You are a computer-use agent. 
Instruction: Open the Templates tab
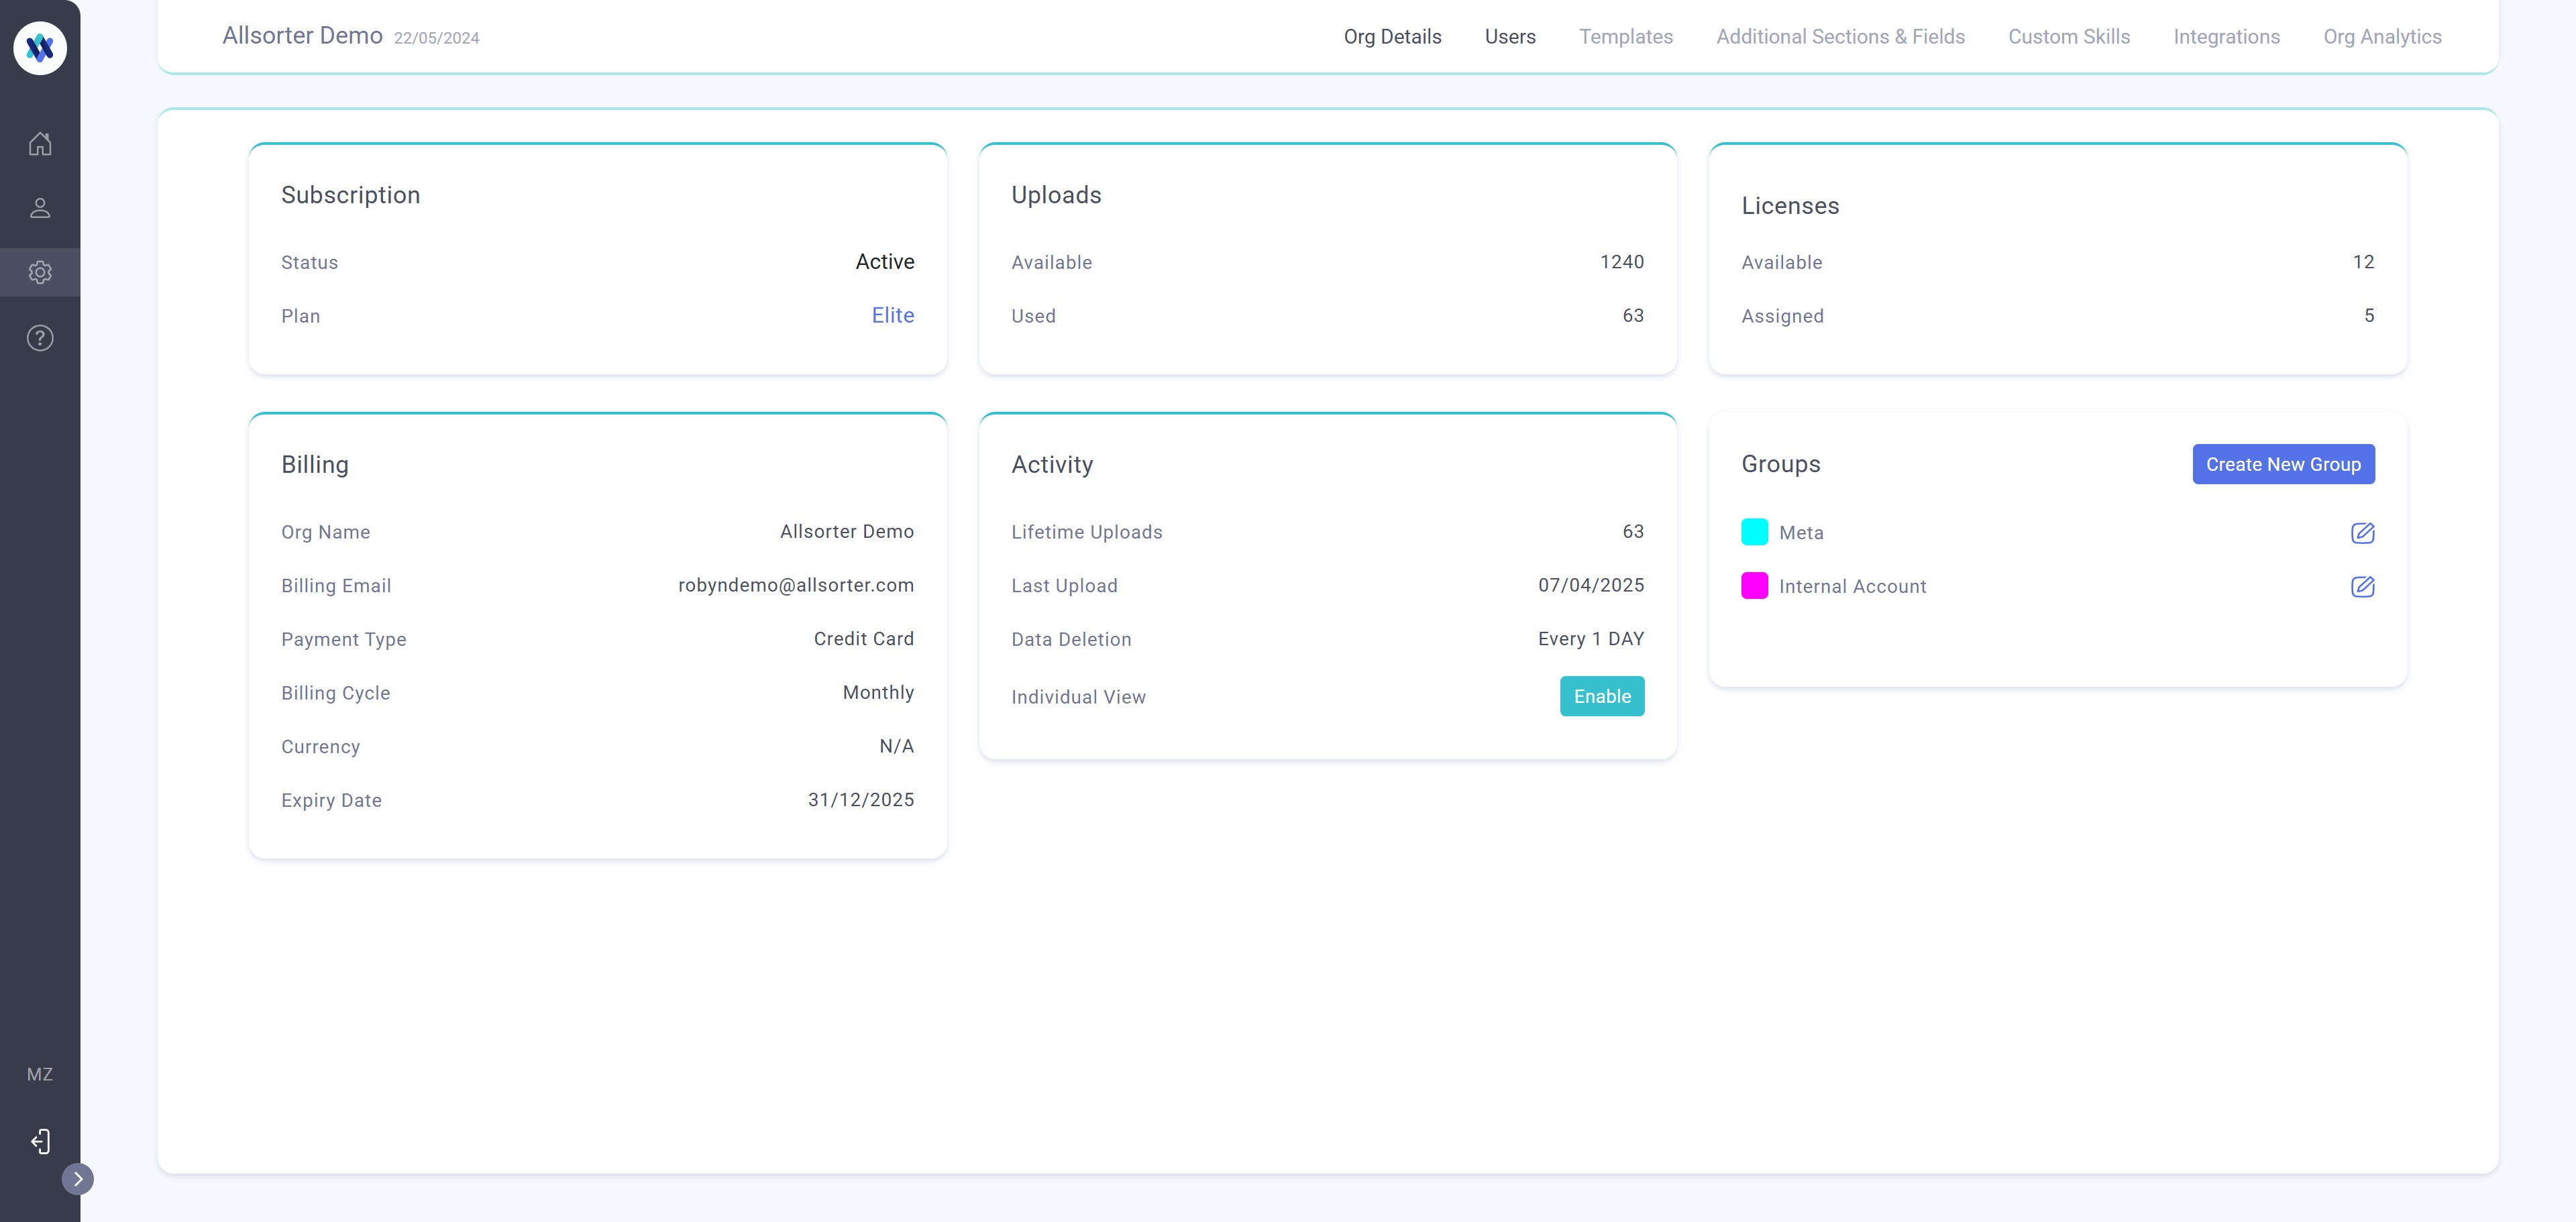1626,37
